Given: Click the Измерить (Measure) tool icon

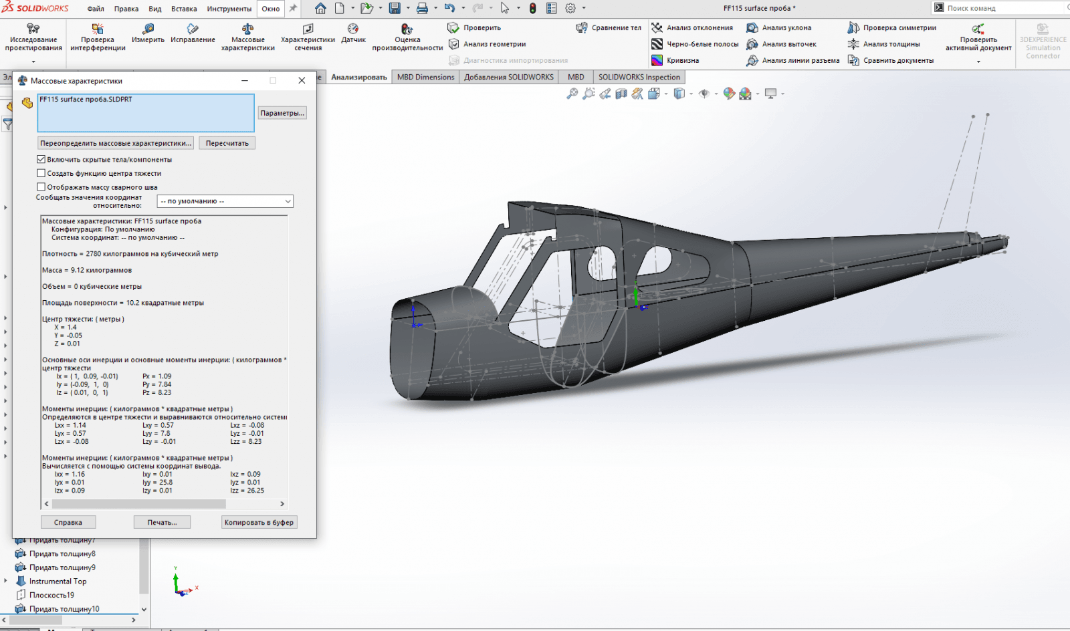Looking at the screenshot, I should pyautogui.click(x=148, y=29).
